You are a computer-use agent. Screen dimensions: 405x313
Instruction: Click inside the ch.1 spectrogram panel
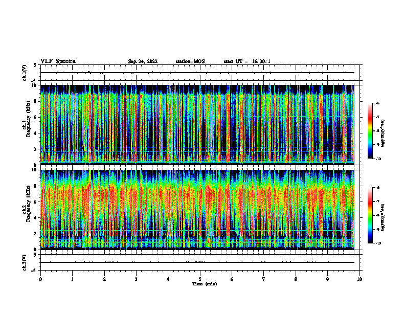[197, 125]
